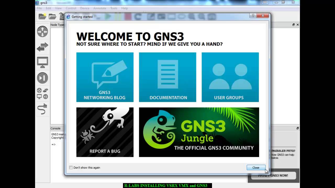Close the Getting started dialog with X
This screenshot has height=188, width=335.
click(263, 16)
